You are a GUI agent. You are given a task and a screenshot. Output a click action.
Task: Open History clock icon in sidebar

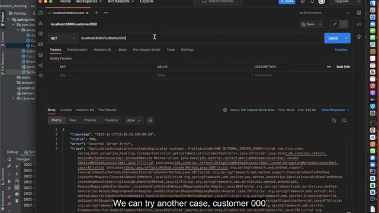(41, 76)
